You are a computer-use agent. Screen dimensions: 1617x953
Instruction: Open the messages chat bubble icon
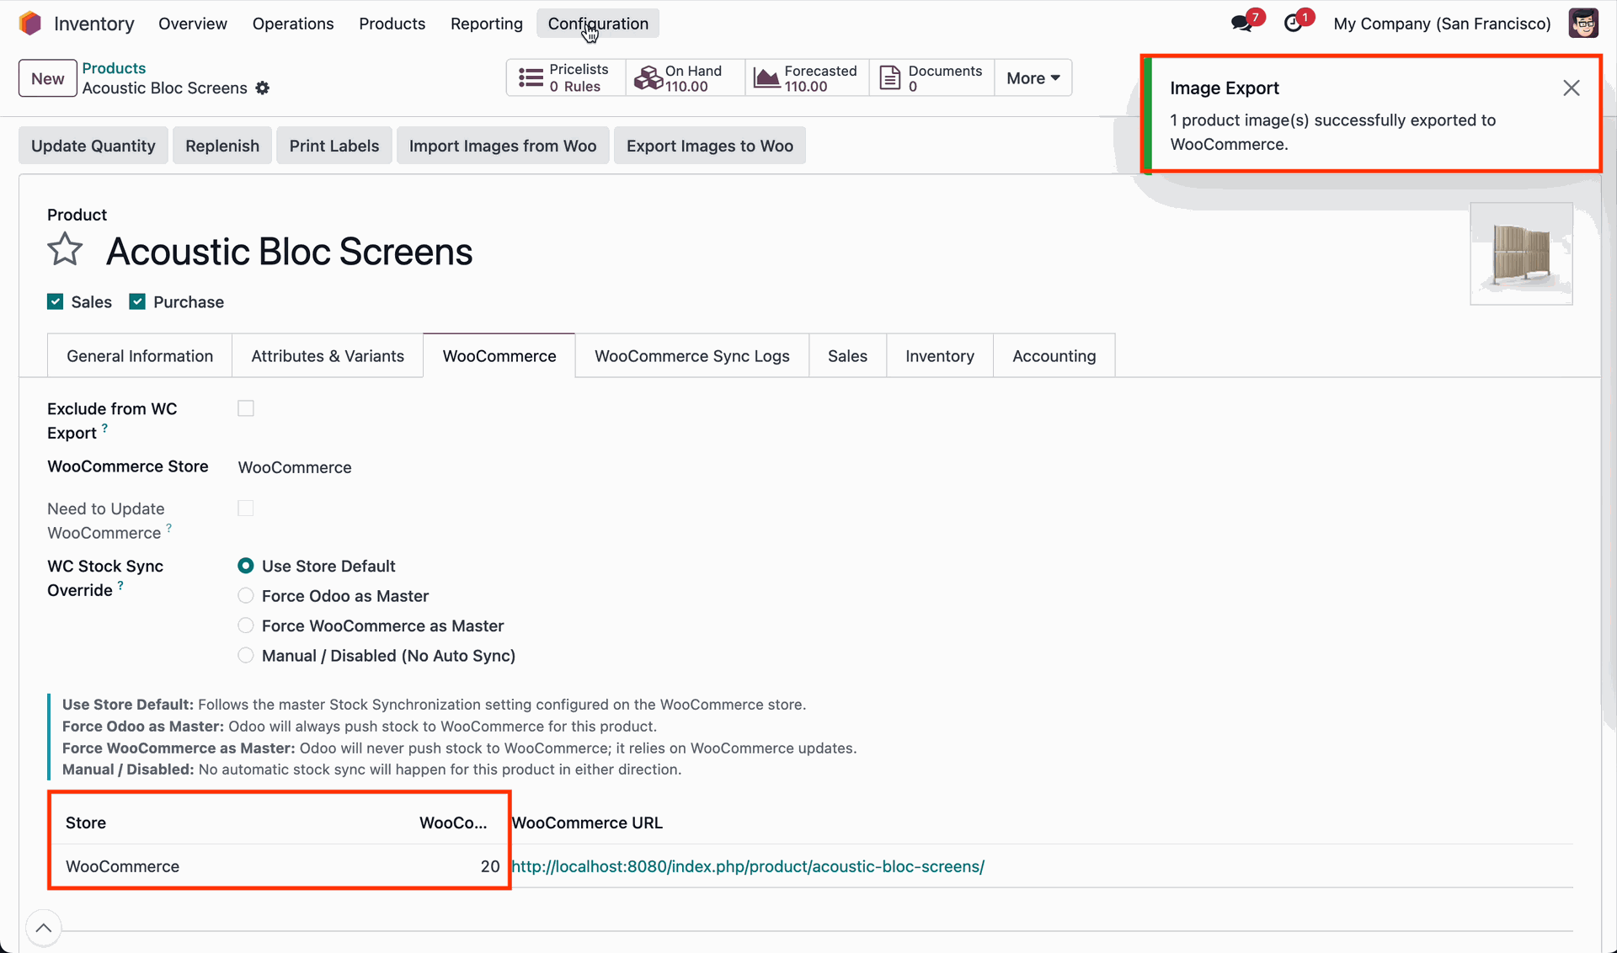coord(1241,24)
